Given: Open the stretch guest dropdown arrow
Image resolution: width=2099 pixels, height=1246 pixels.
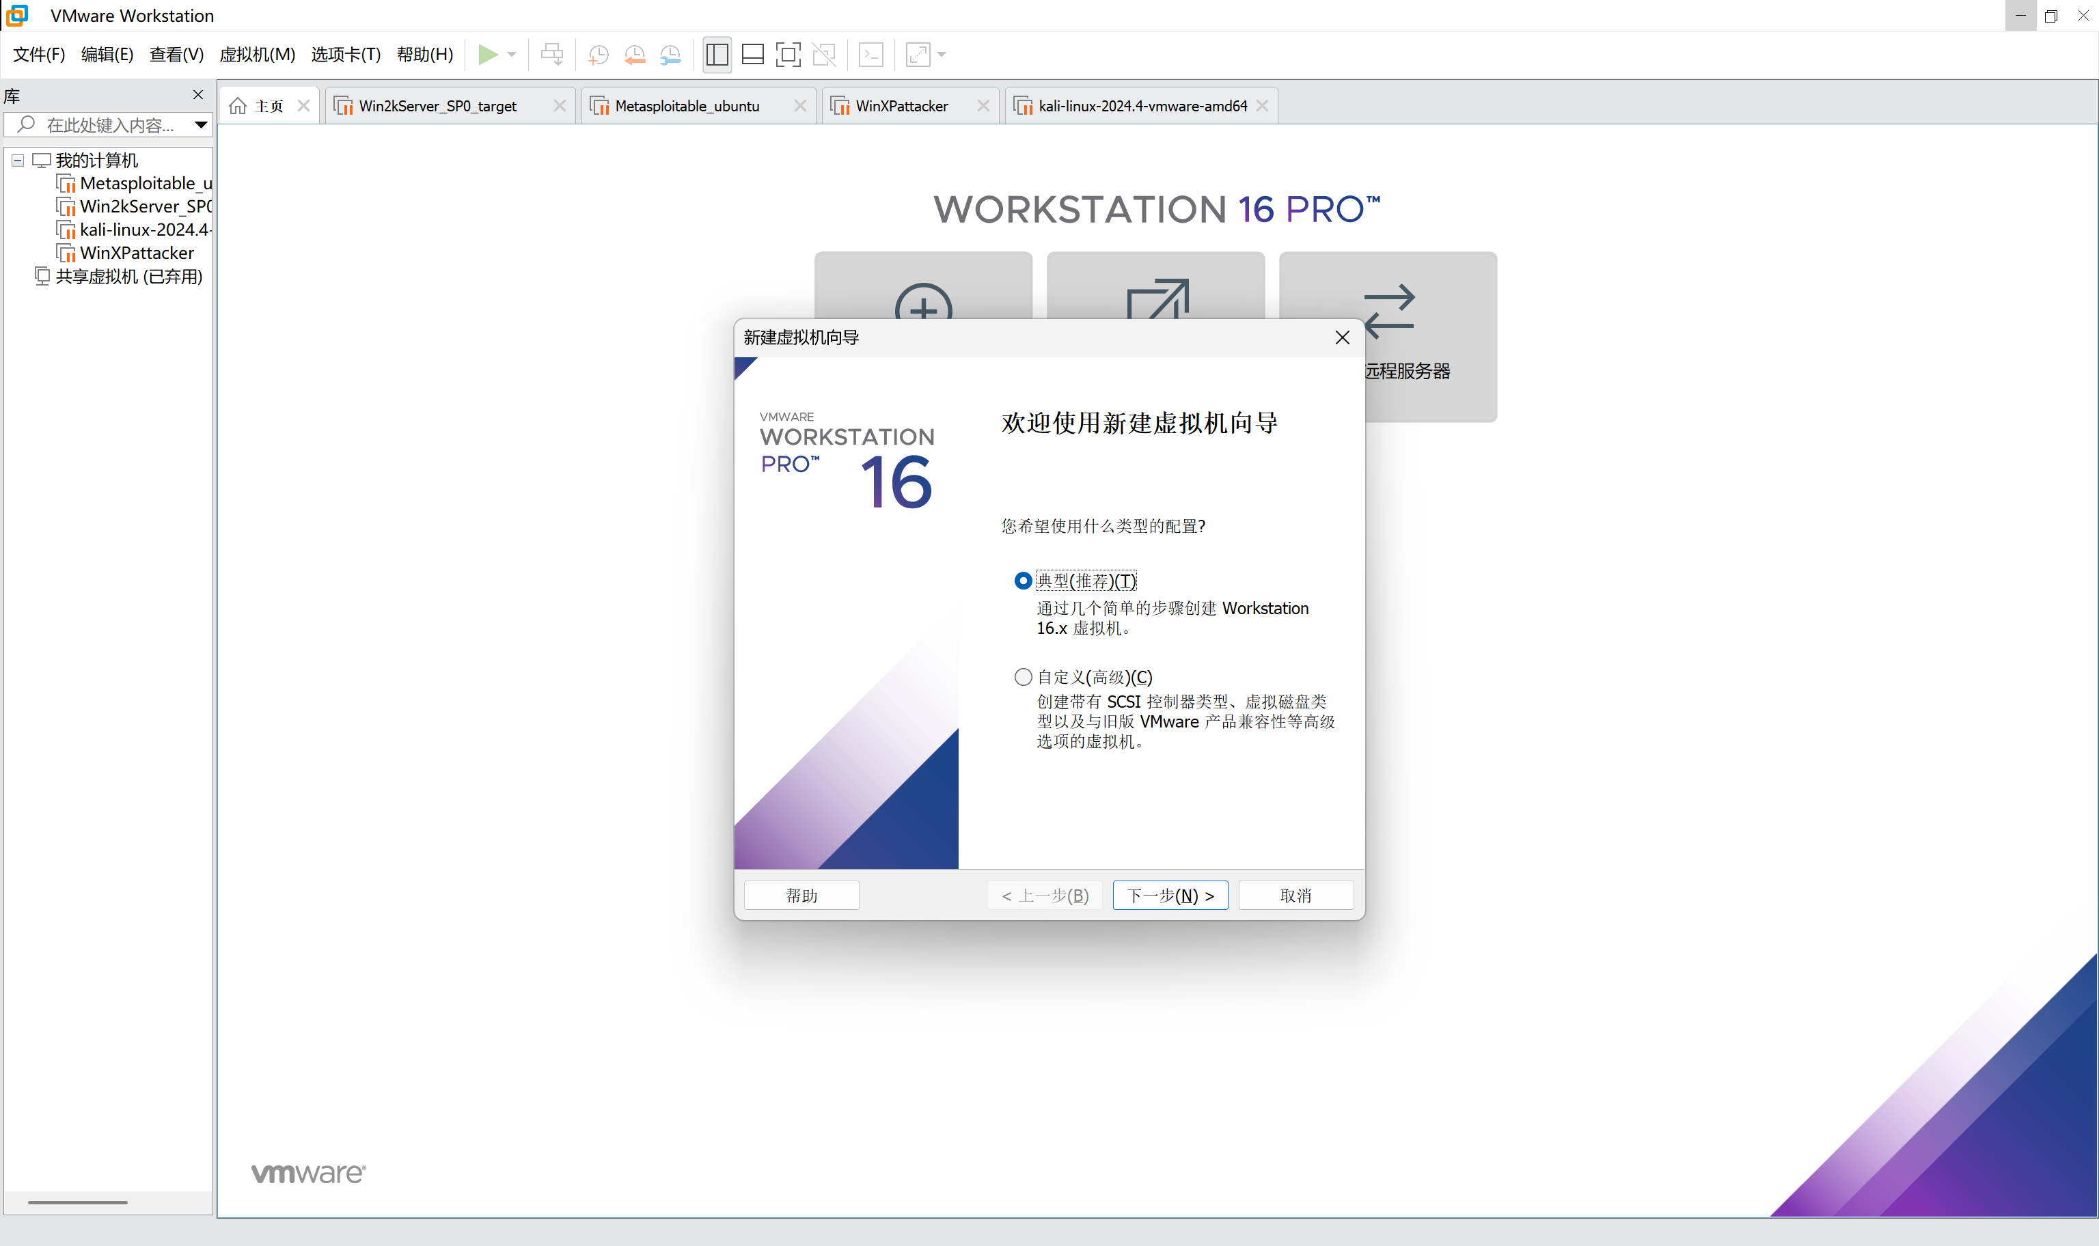Looking at the screenshot, I should tap(942, 55).
